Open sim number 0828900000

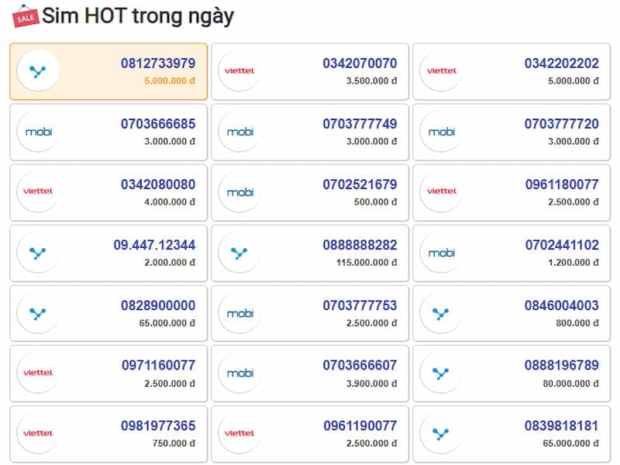point(158,305)
